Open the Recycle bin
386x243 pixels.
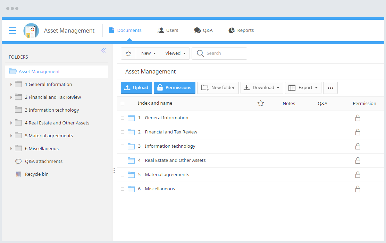[x=36, y=174]
